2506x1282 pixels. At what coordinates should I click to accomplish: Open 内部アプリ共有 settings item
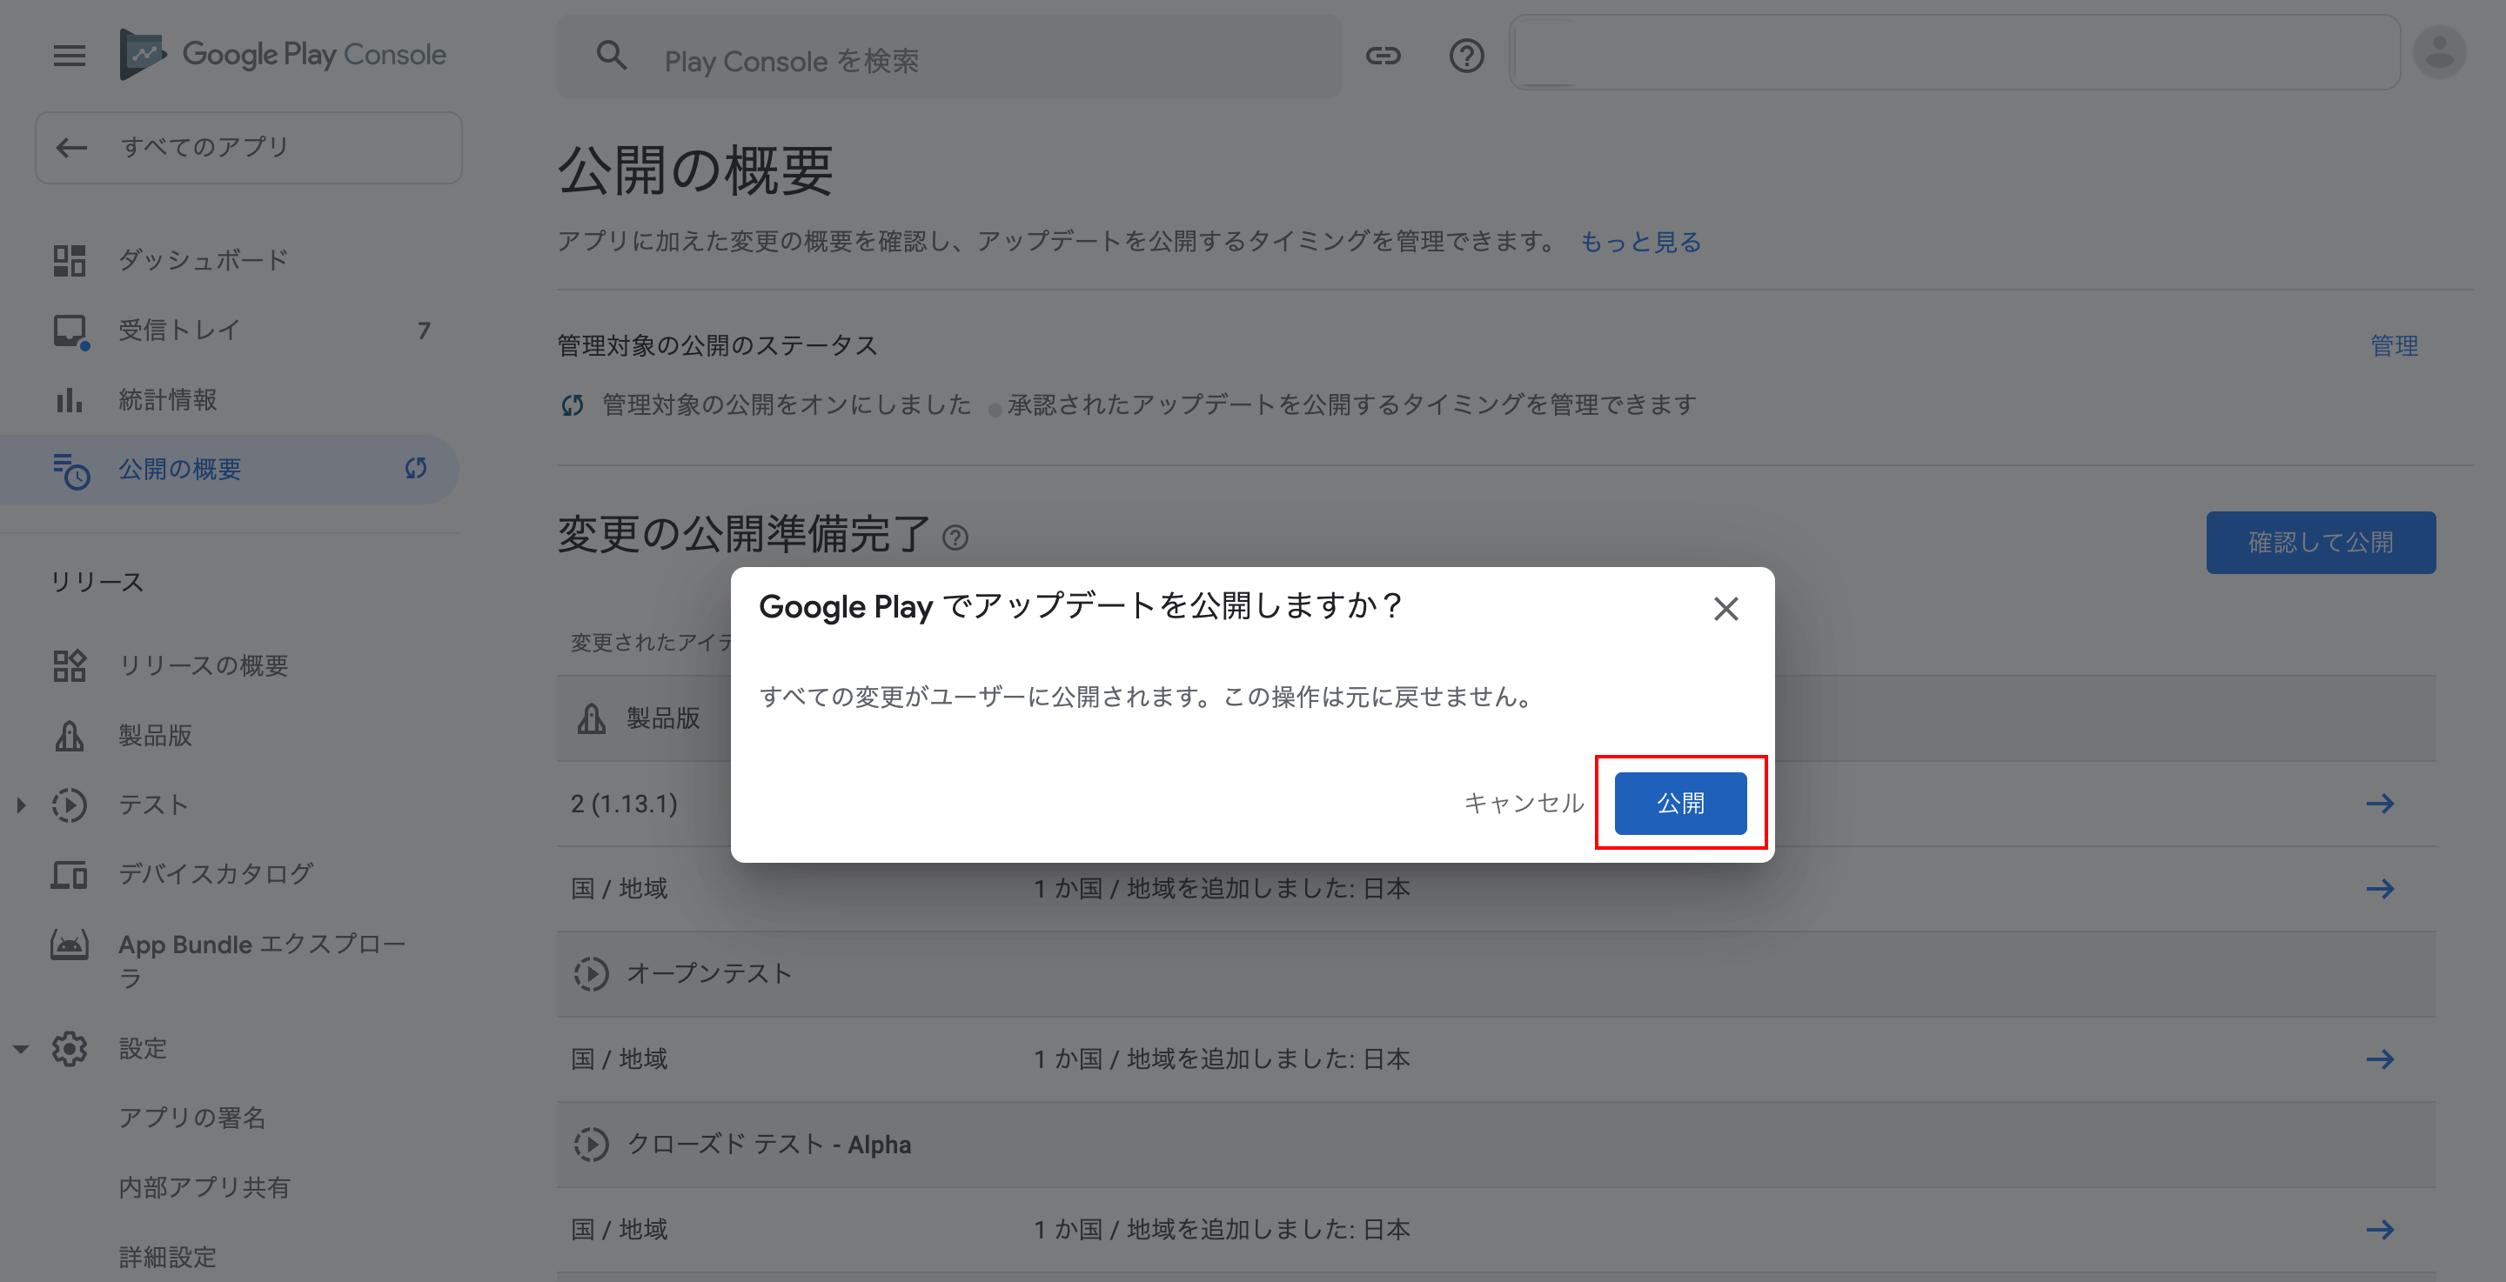click(x=204, y=1188)
